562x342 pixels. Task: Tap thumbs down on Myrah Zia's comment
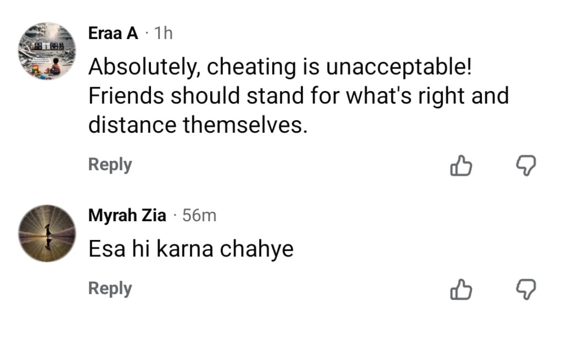click(x=526, y=289)
